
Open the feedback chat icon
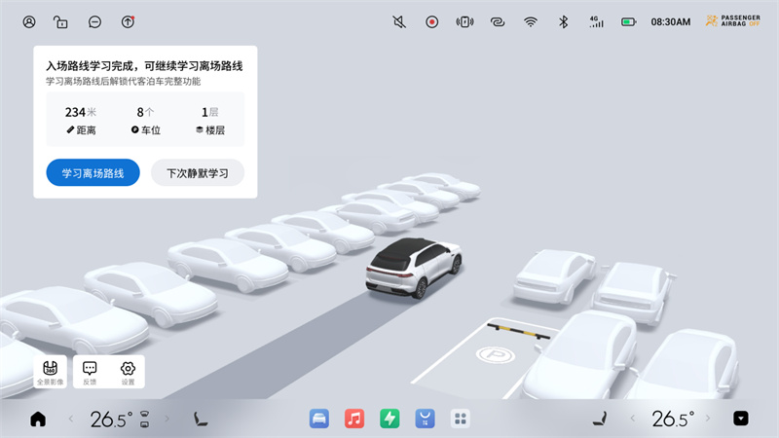(x=90, y=372)
